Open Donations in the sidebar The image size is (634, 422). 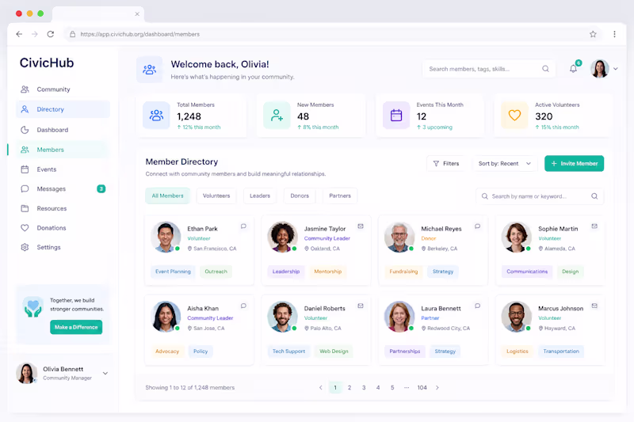(x=63, y=228)
